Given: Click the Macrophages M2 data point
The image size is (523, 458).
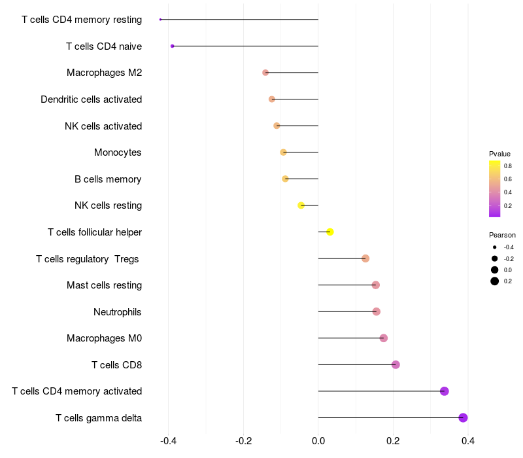Looking at the screenshot, I should [265, 73].
